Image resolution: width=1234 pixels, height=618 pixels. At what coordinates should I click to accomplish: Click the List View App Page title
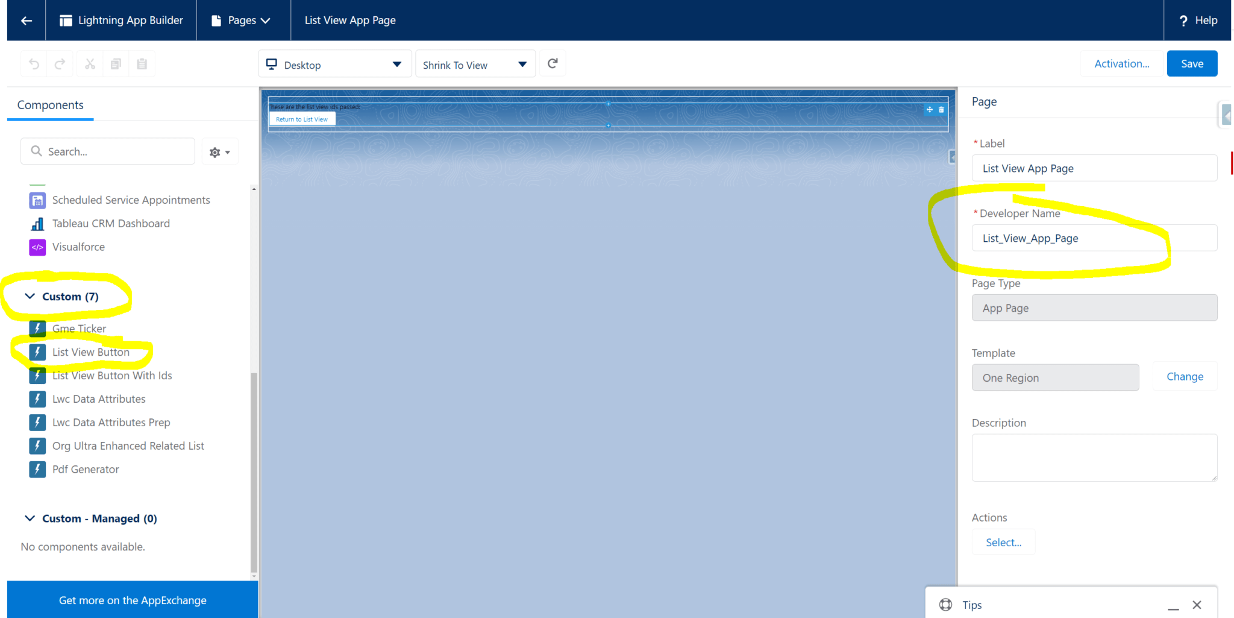[350, 20]
